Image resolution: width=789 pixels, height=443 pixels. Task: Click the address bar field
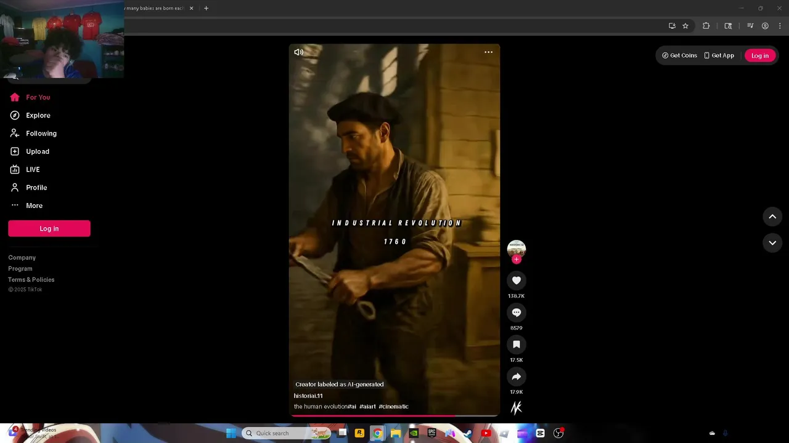393,26
